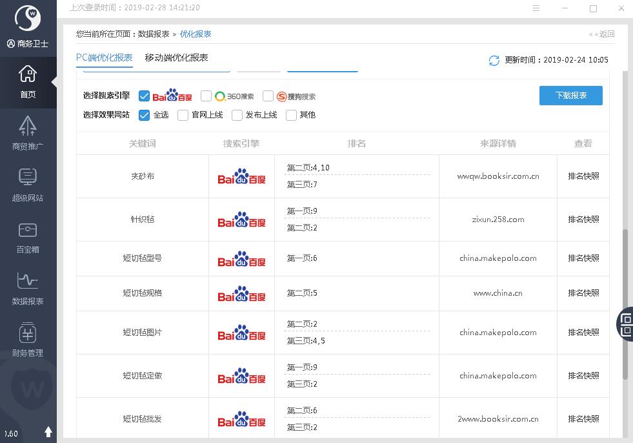Check the 官网上线 option

(x=183, y=115)
